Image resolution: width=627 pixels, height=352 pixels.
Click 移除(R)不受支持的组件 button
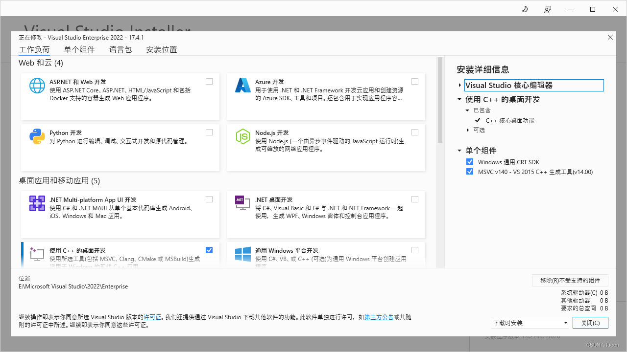570,280
